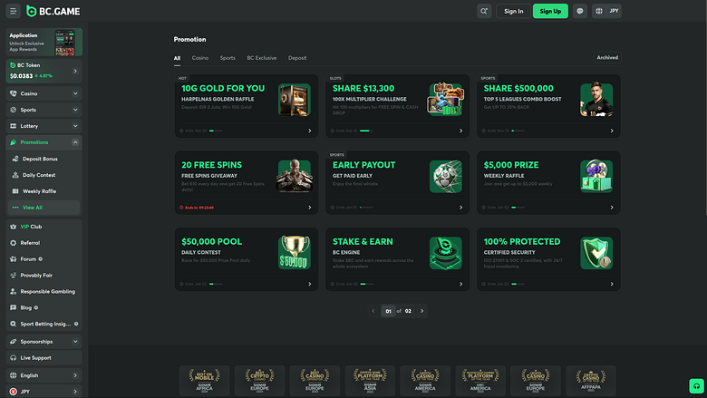Click the Stake & Earn BC Engine image
Screen dimensions: 707x398
point(445,253)
